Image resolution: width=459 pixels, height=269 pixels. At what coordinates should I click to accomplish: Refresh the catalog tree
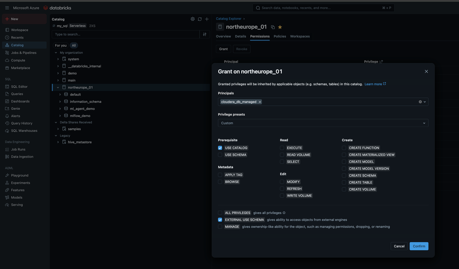200,19
